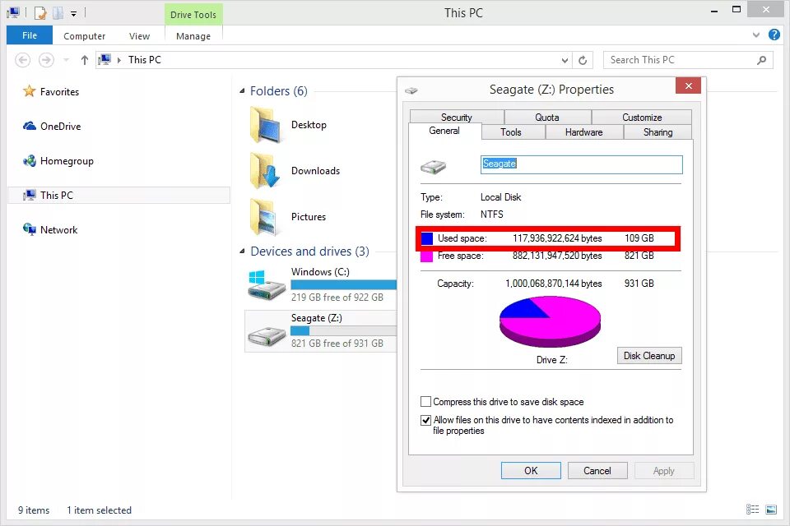The width and height of the screenshot is (790, 526).
Task: Expand the address bar history dropdown
Action: tap(565, 60)
